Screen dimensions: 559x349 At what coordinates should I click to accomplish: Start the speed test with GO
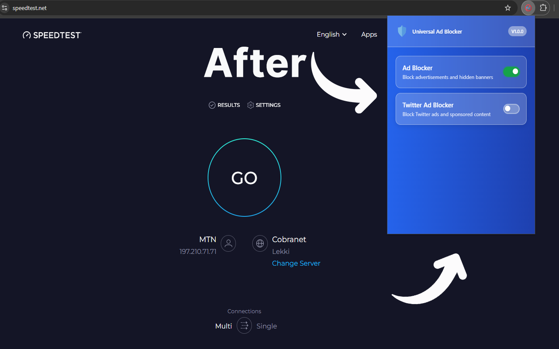(245, 178)
